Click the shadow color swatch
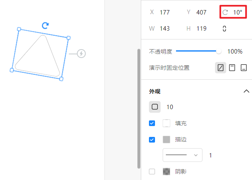This screenshot has width=252, height=180. [x=167, y=172]
